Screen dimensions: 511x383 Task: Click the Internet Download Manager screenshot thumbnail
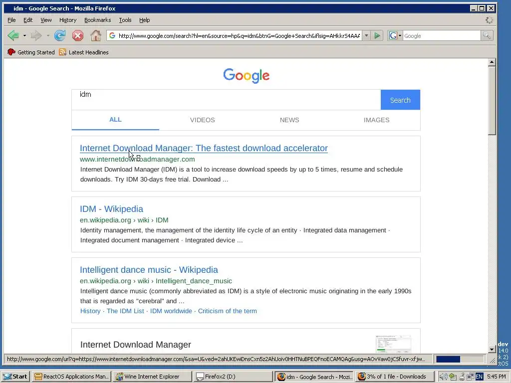click(393, 344)
